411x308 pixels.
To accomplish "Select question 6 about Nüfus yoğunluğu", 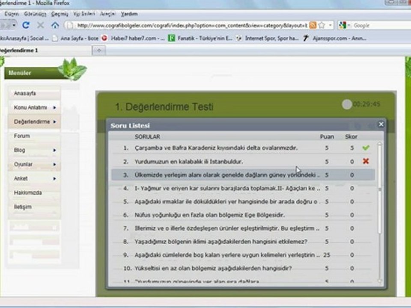I will tap(243, 215).
